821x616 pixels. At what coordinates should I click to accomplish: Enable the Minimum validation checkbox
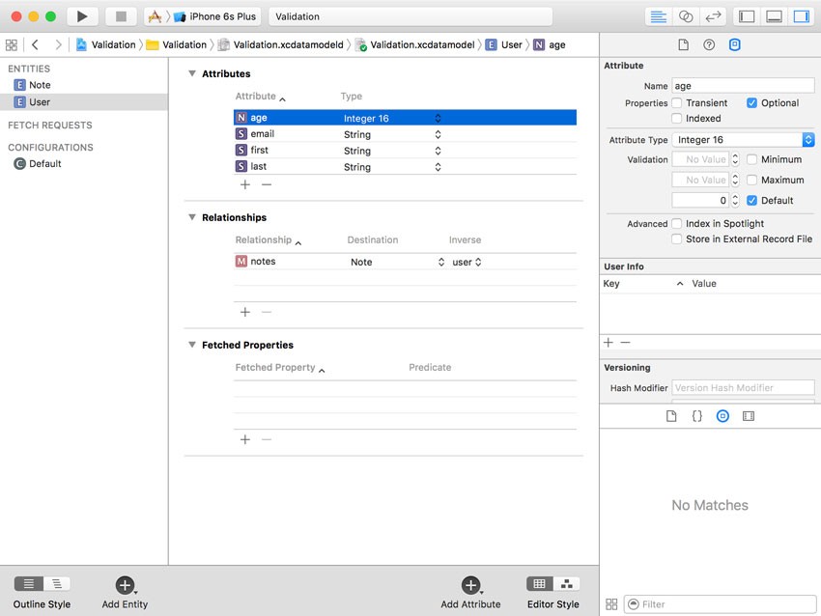751,159
